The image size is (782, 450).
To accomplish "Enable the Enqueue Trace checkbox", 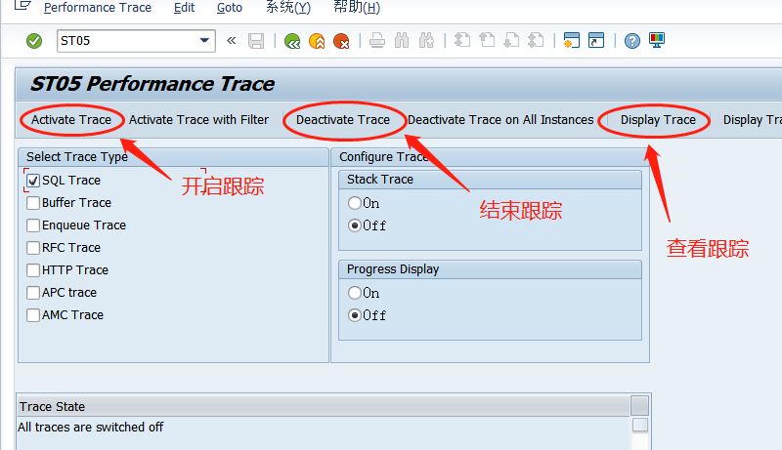I will pyautogui.click(x=33, y=225).
